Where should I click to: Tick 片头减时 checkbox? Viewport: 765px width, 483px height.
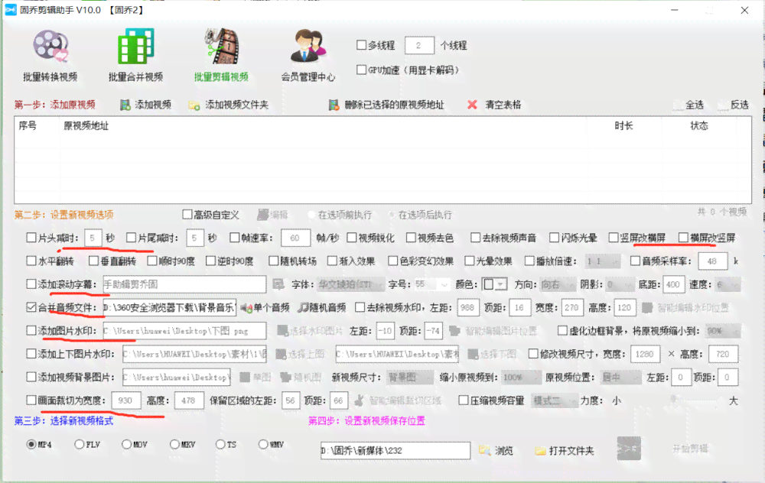point(31,238)
